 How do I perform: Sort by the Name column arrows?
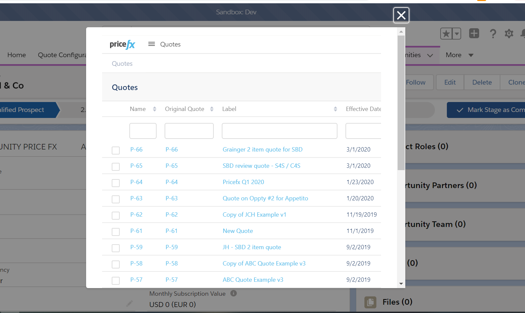pyautogui.click(x=155, y=109)
